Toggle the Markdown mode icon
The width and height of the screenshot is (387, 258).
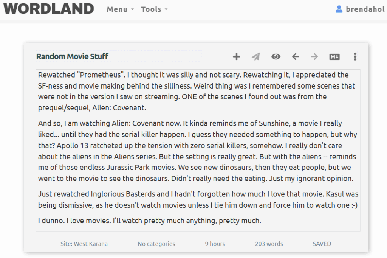(334, 57)
